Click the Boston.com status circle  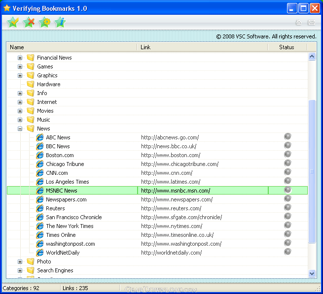[x=287, y=154]
